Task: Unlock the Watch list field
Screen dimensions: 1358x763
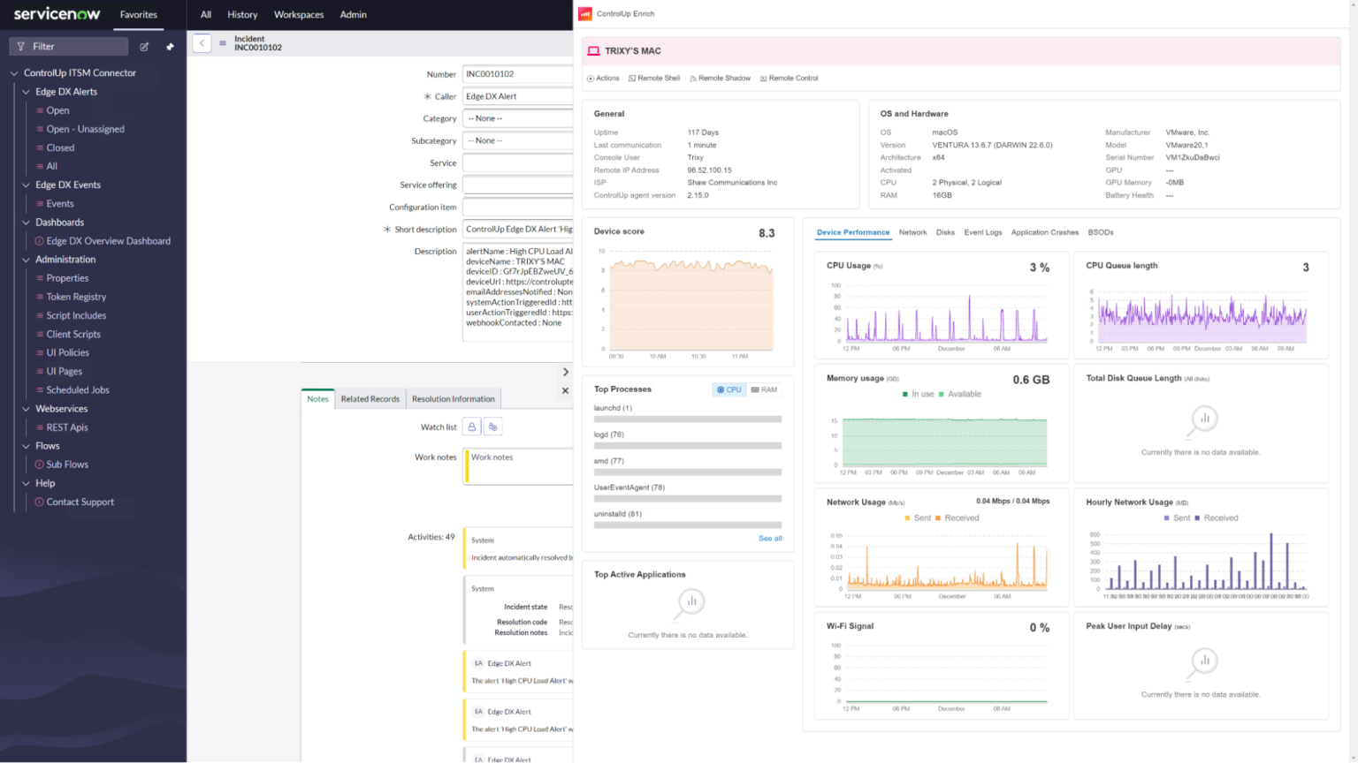Action: pyautogui.click(x=474, y=426)
